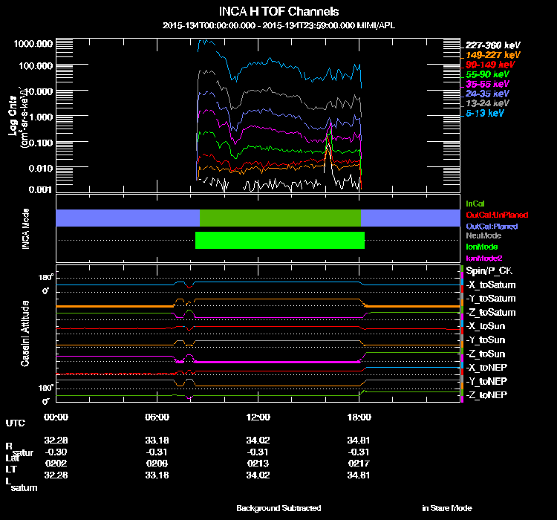This screenshot has width=557, height=520.
Task: Select the NeuMode legend label
Action: point(483,235)
